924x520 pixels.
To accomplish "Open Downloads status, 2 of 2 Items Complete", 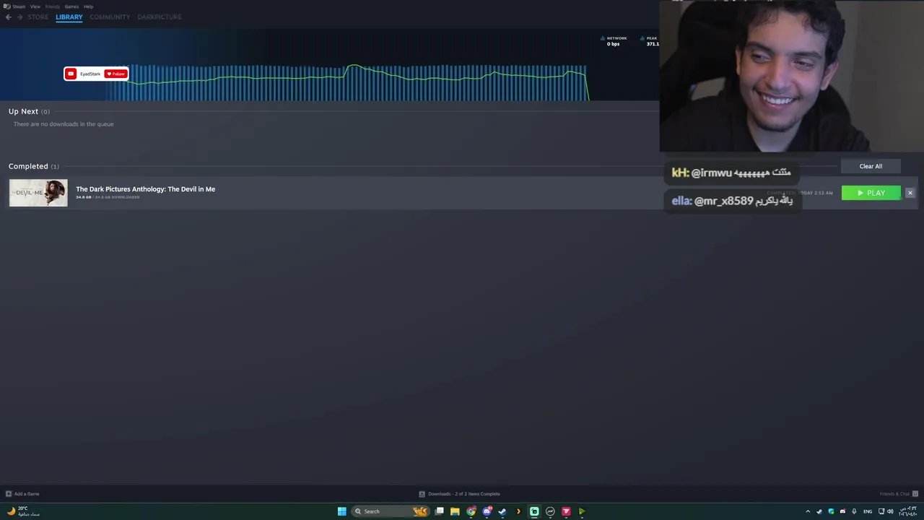I will 464,494.
